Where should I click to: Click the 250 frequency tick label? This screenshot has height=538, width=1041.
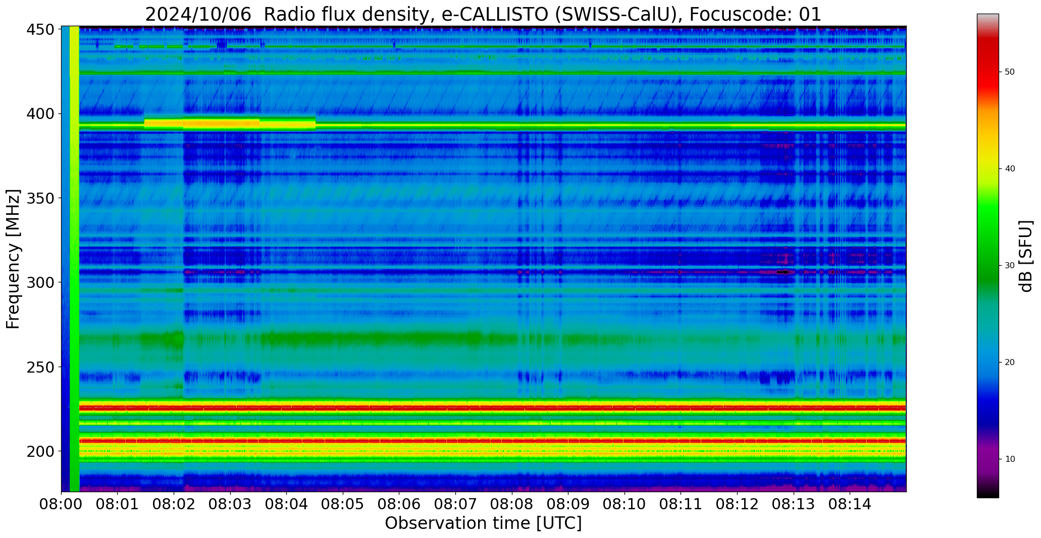pyautogui.click(x=40, y=367)
